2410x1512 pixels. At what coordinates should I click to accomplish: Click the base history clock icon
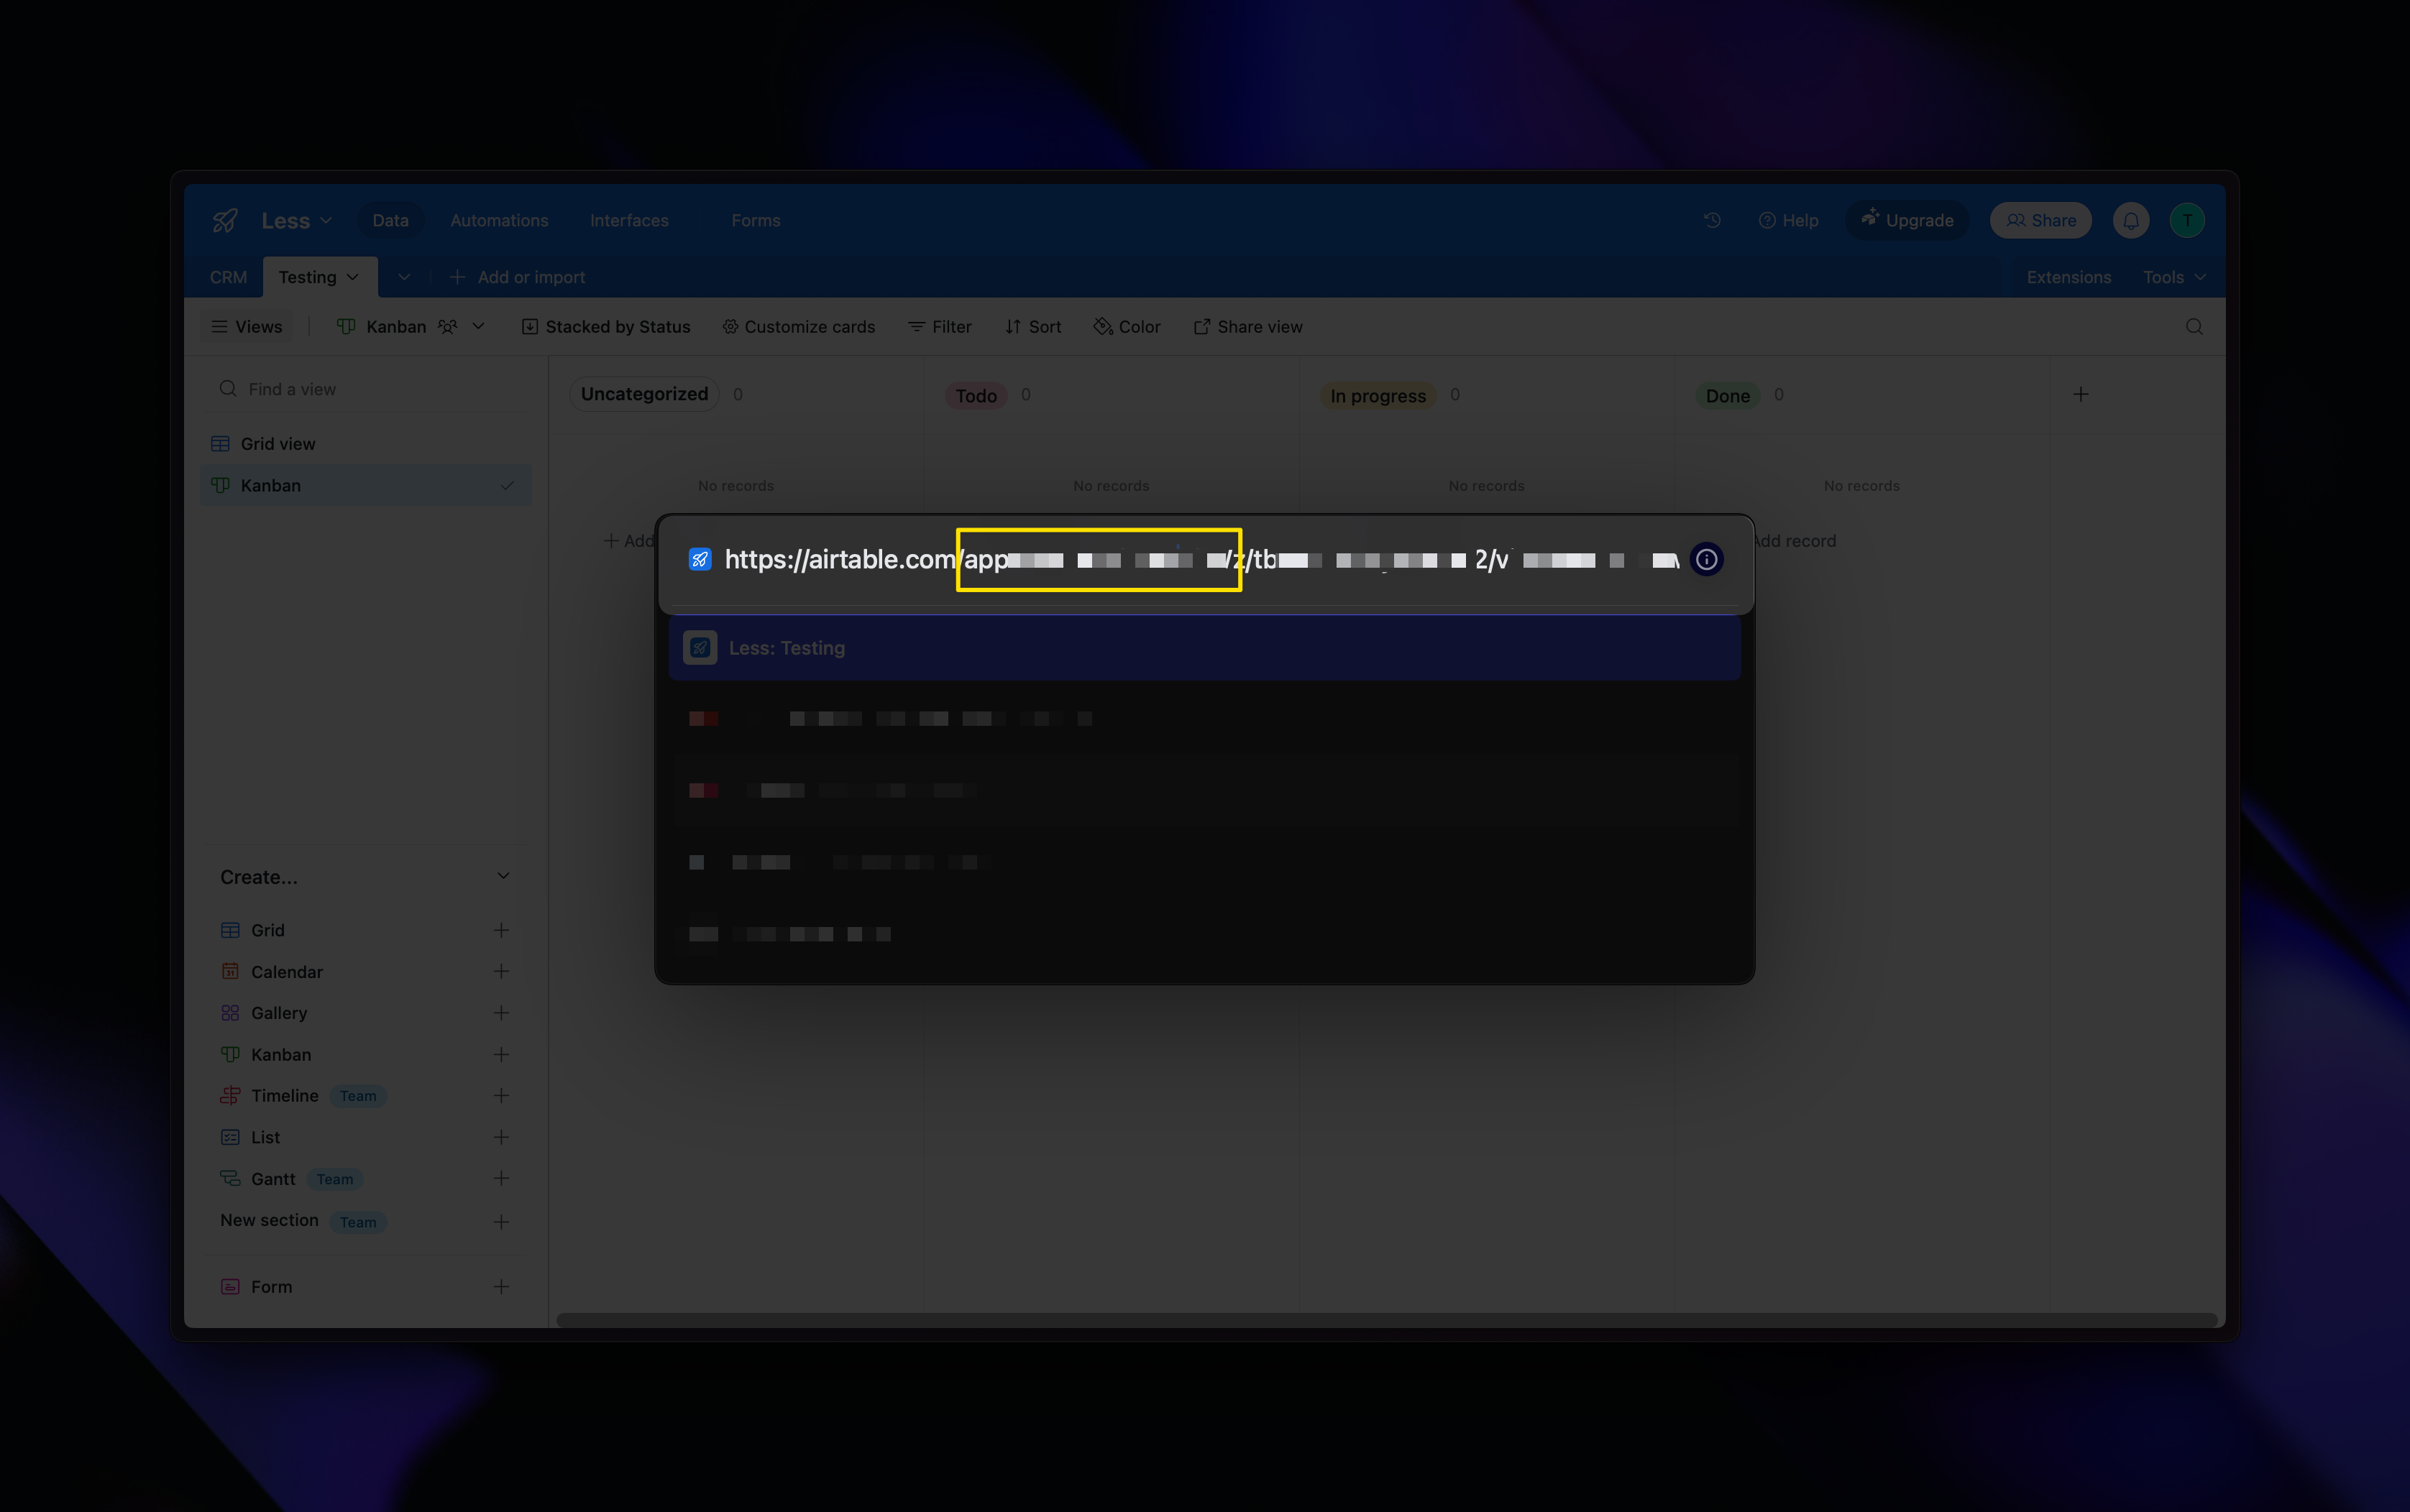1712,220
